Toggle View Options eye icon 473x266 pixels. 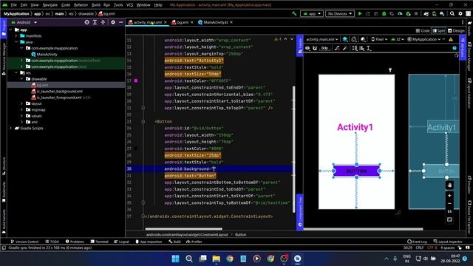(307, 48)
